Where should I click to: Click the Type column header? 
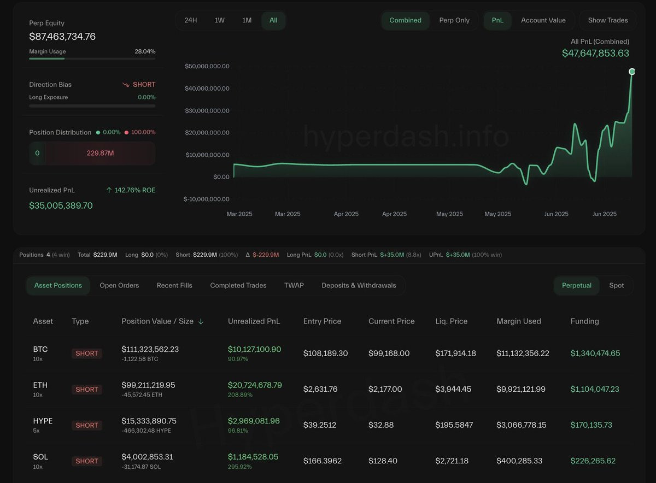click(80, 321)
